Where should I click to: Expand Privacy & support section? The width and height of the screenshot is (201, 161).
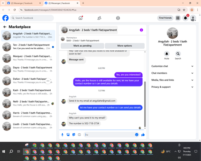coord(172,87)
